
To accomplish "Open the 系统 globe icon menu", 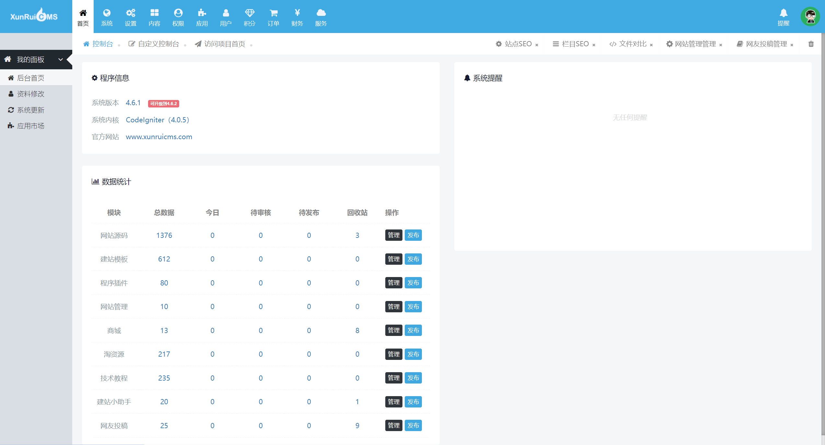I will [x=107, y=17].
